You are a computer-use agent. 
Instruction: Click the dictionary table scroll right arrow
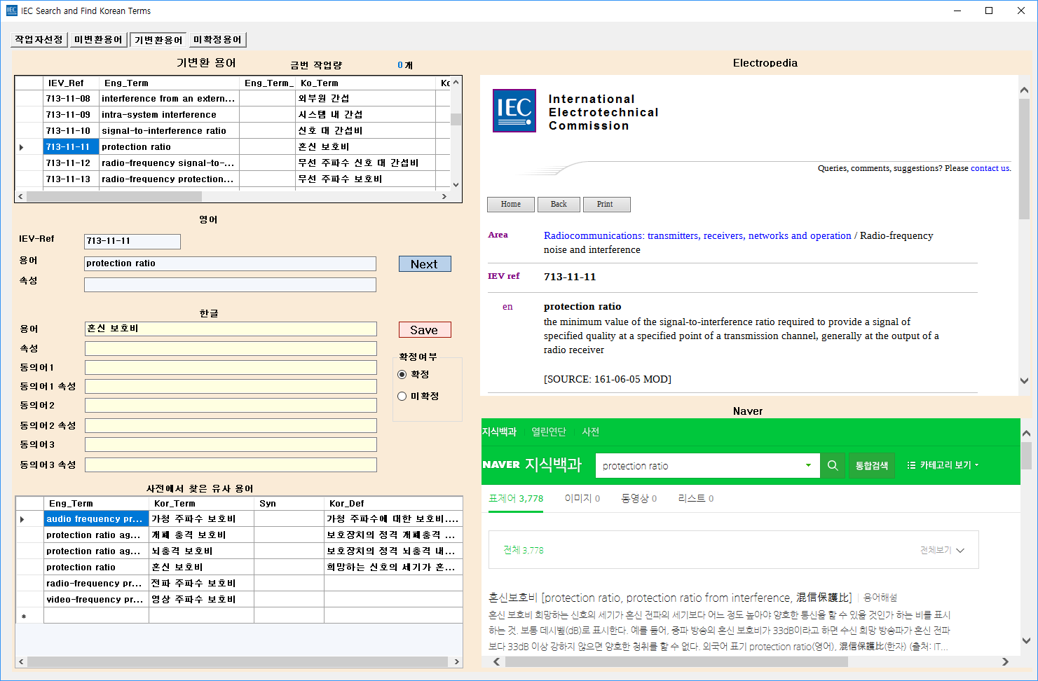click(457, 662)
